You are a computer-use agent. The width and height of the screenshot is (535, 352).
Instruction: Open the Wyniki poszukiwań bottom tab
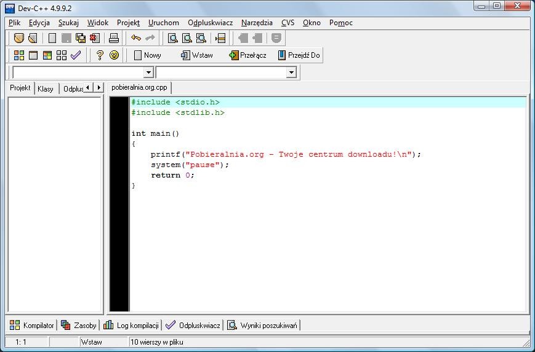[x=262, y=325]
